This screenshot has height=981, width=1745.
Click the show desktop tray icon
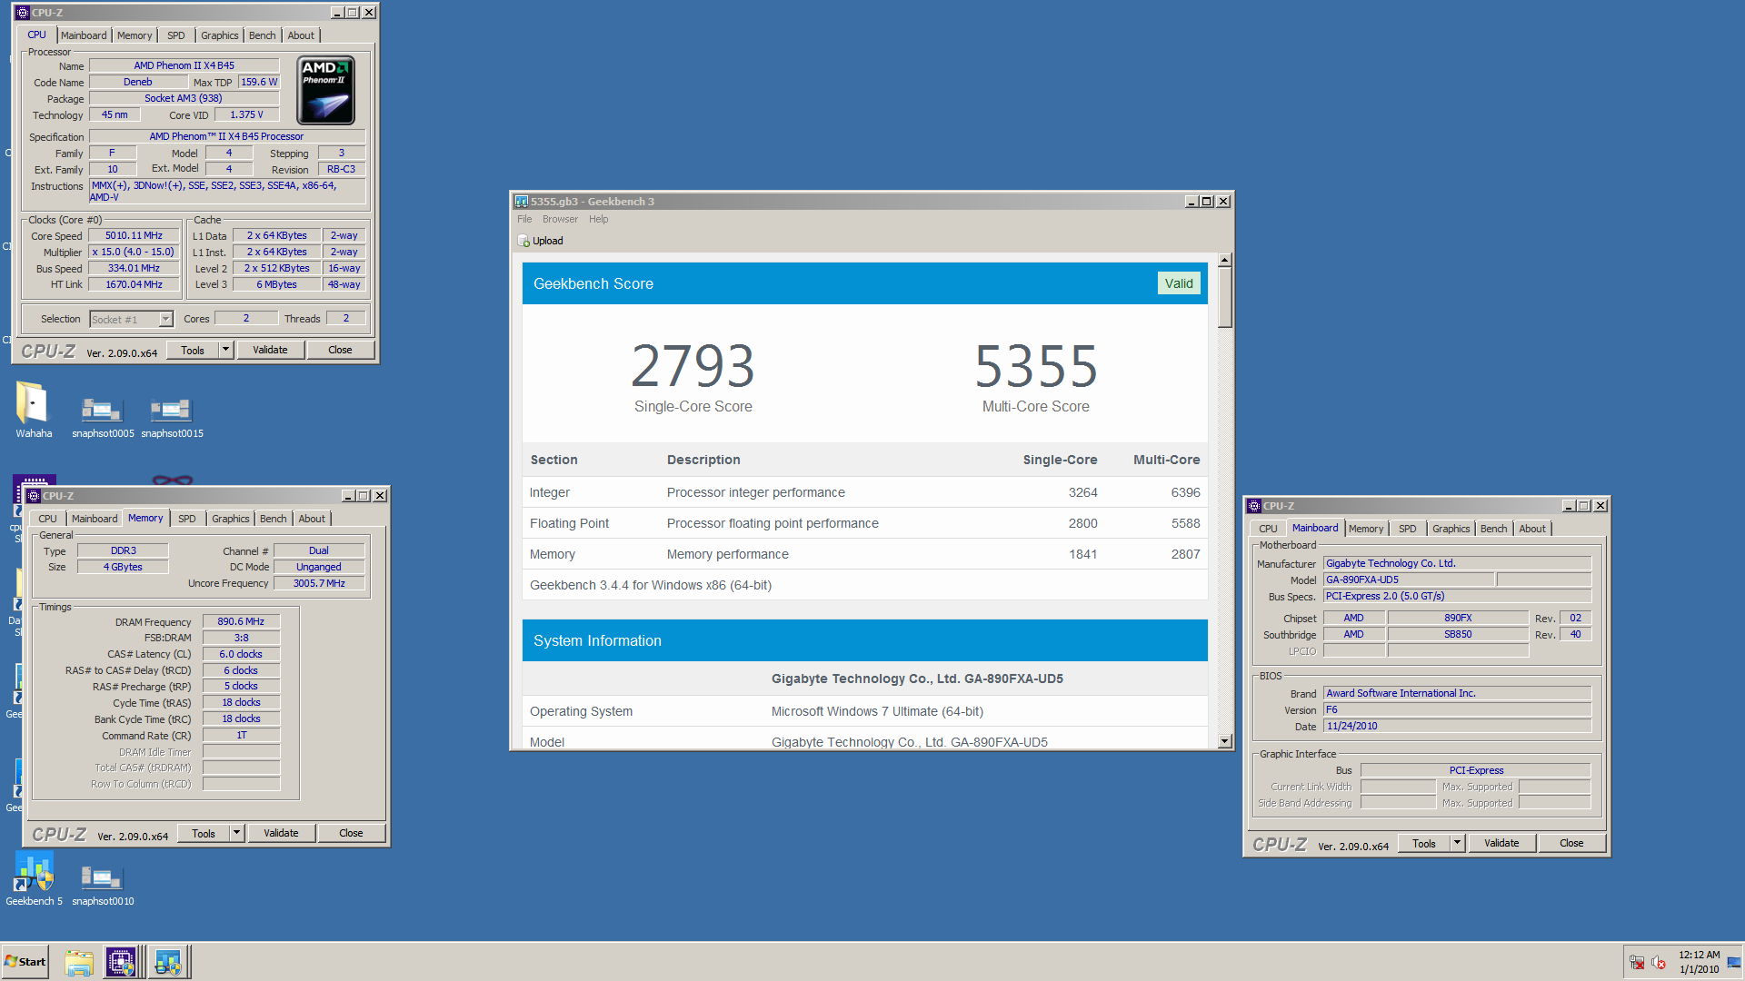pos(1734,962)
